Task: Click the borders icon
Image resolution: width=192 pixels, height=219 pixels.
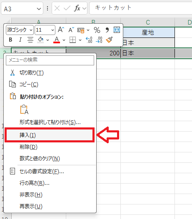Action: click(x=72, y=40)
